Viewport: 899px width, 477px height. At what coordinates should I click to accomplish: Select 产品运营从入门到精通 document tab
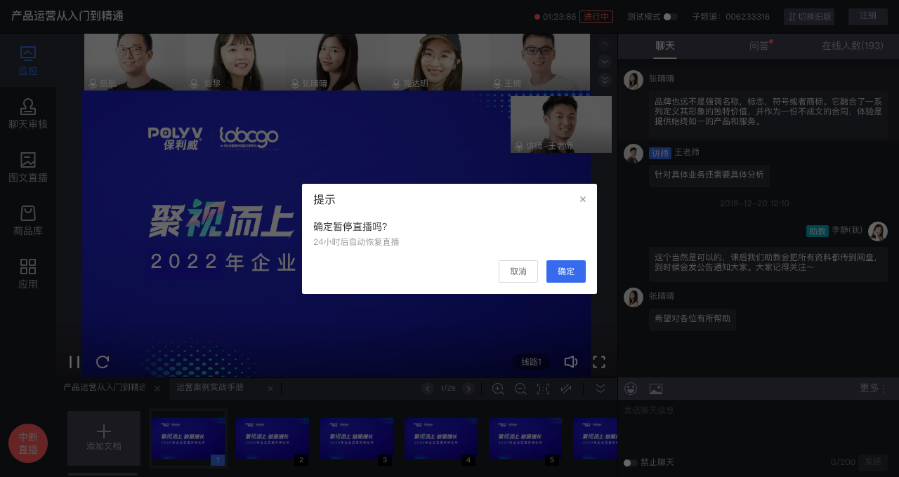click(x=104, y=388)
